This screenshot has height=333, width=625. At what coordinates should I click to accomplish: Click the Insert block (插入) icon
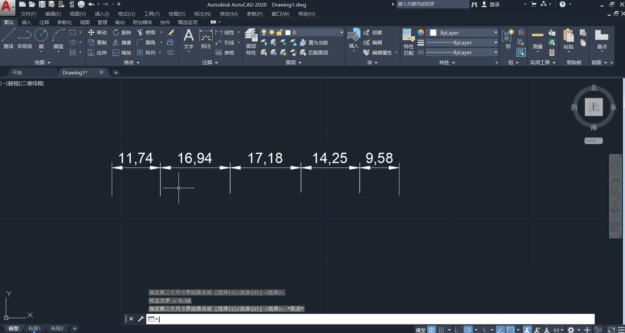click(354, 39)
